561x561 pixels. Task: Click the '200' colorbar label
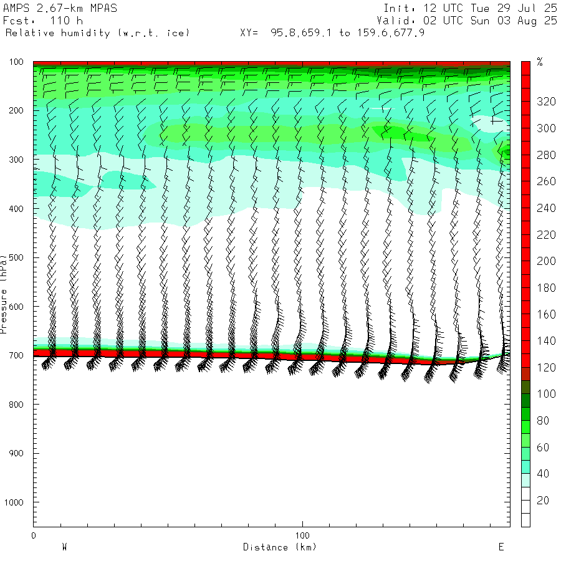pyautogui.click(x=546, y=261)
